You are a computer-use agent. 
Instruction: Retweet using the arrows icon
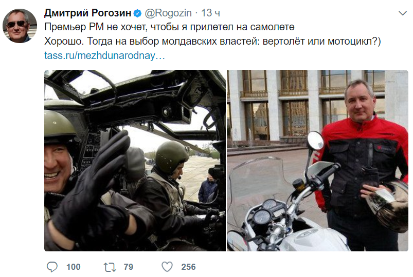tap(110, 267)
